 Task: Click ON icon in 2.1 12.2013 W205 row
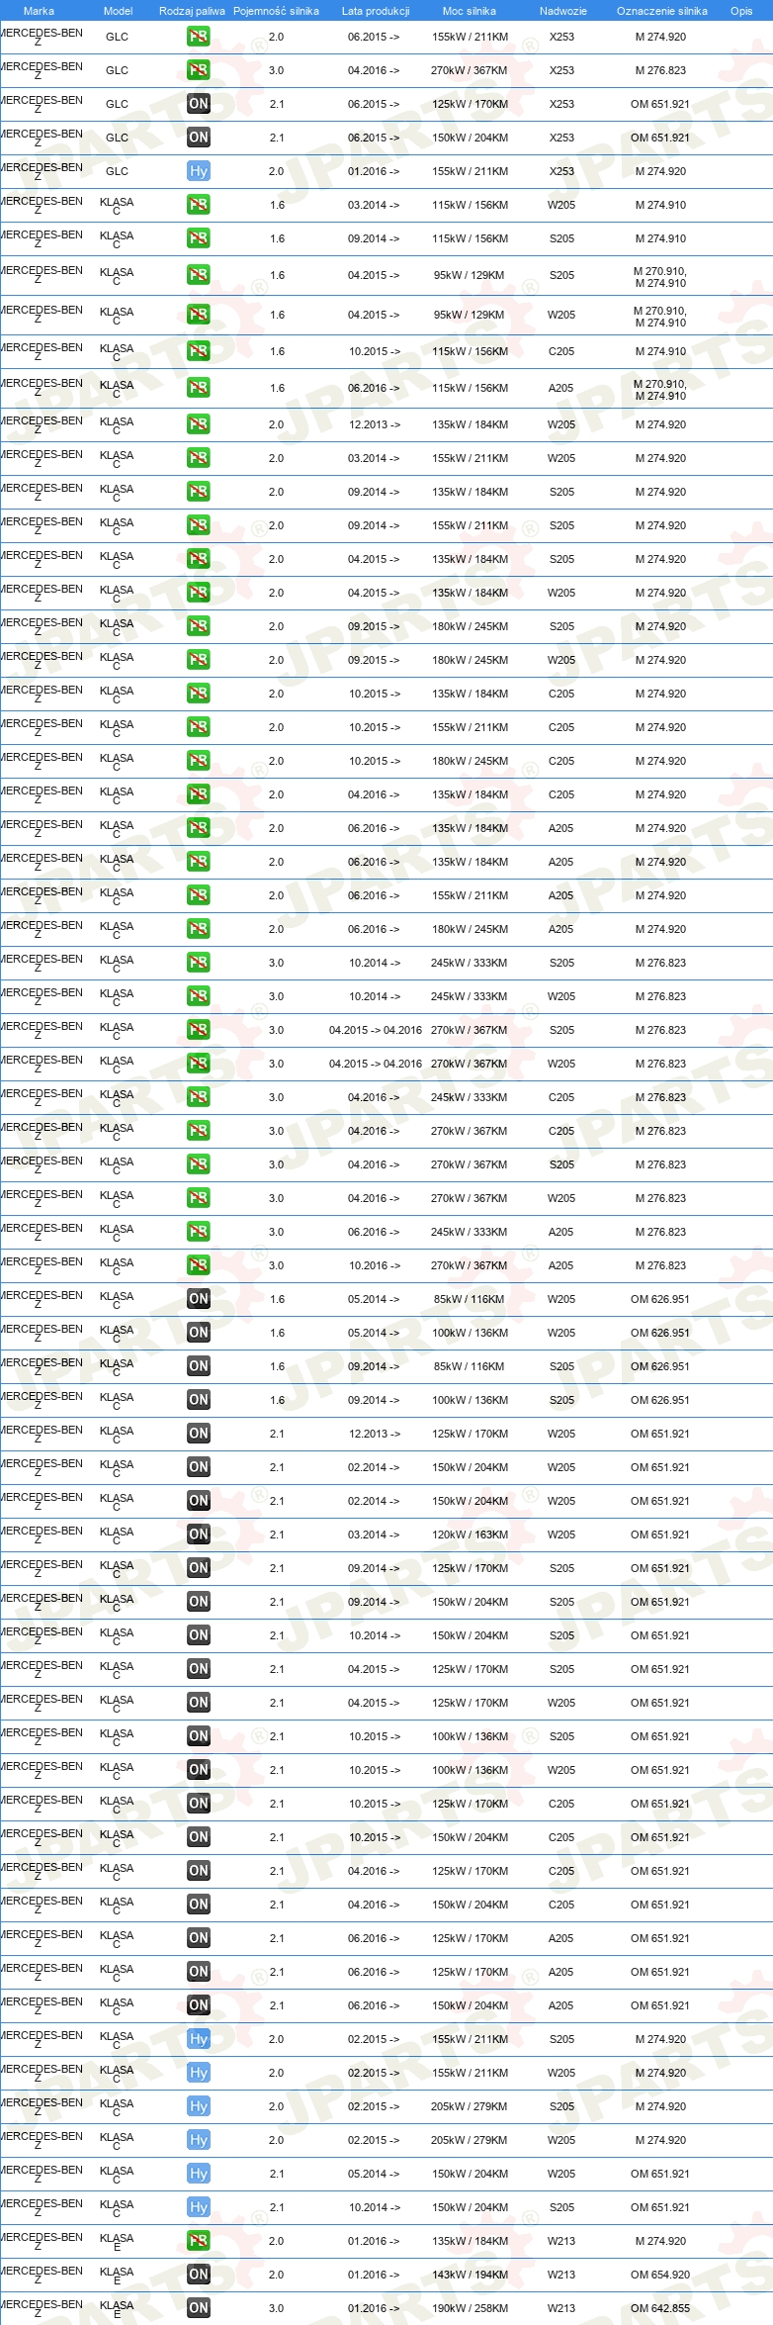(199, 1434)
